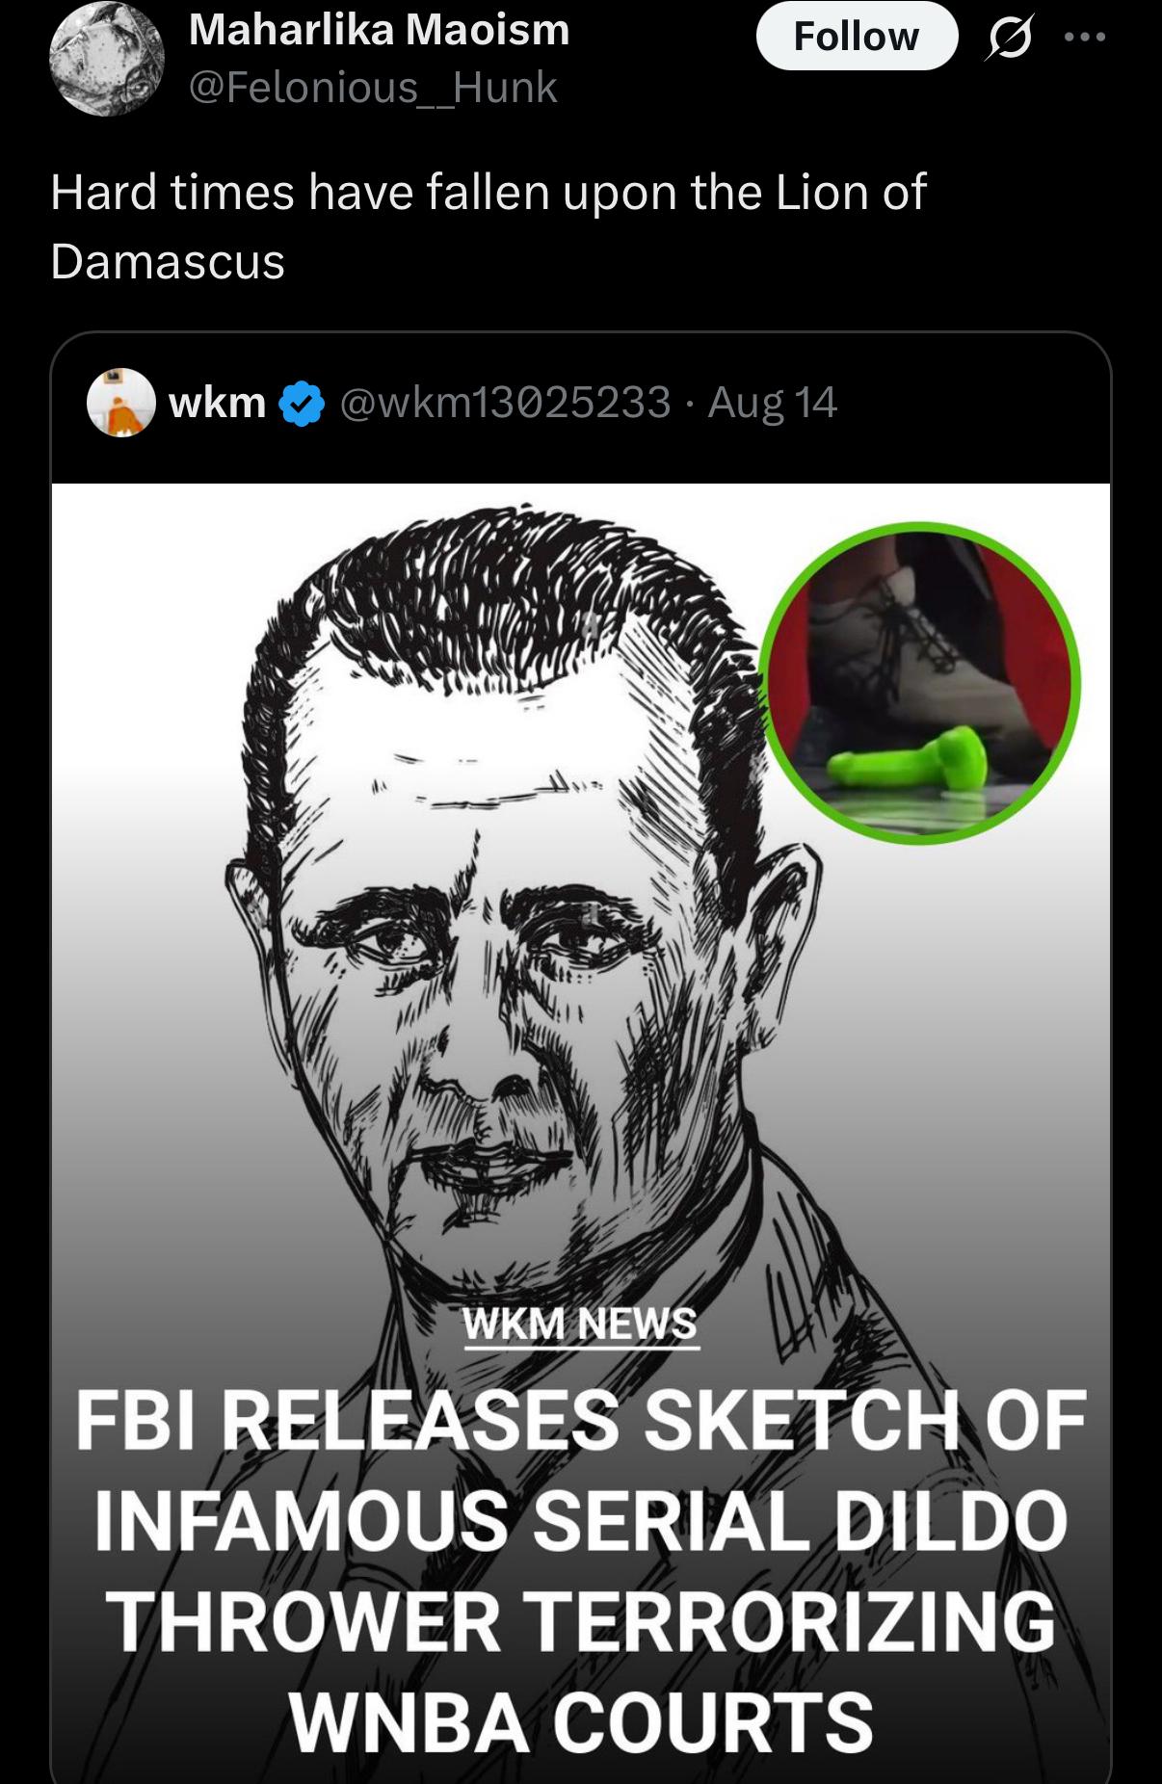
Task: Click the 'Hard times have fallen' tweet text
Action: pyautogui.click(x=488, y=192)
